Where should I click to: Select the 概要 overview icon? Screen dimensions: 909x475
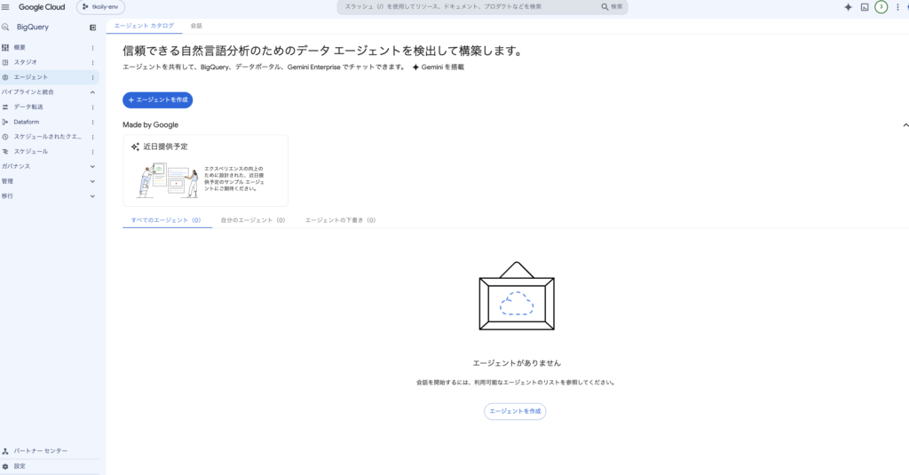tap(5, 48)
